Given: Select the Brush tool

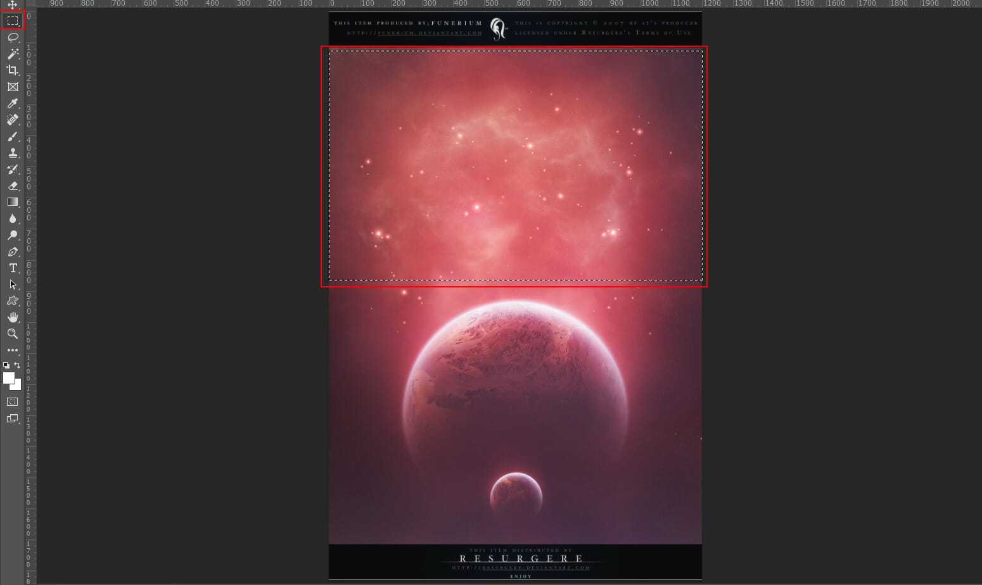Looking at the screenshot, I should (x=12, y=136).
